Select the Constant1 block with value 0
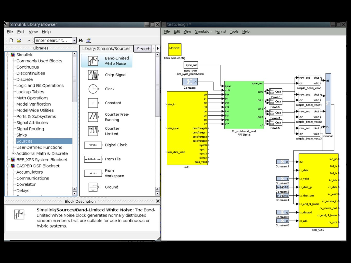Screen dimensions: 351x263 click(x=283, y=162)
